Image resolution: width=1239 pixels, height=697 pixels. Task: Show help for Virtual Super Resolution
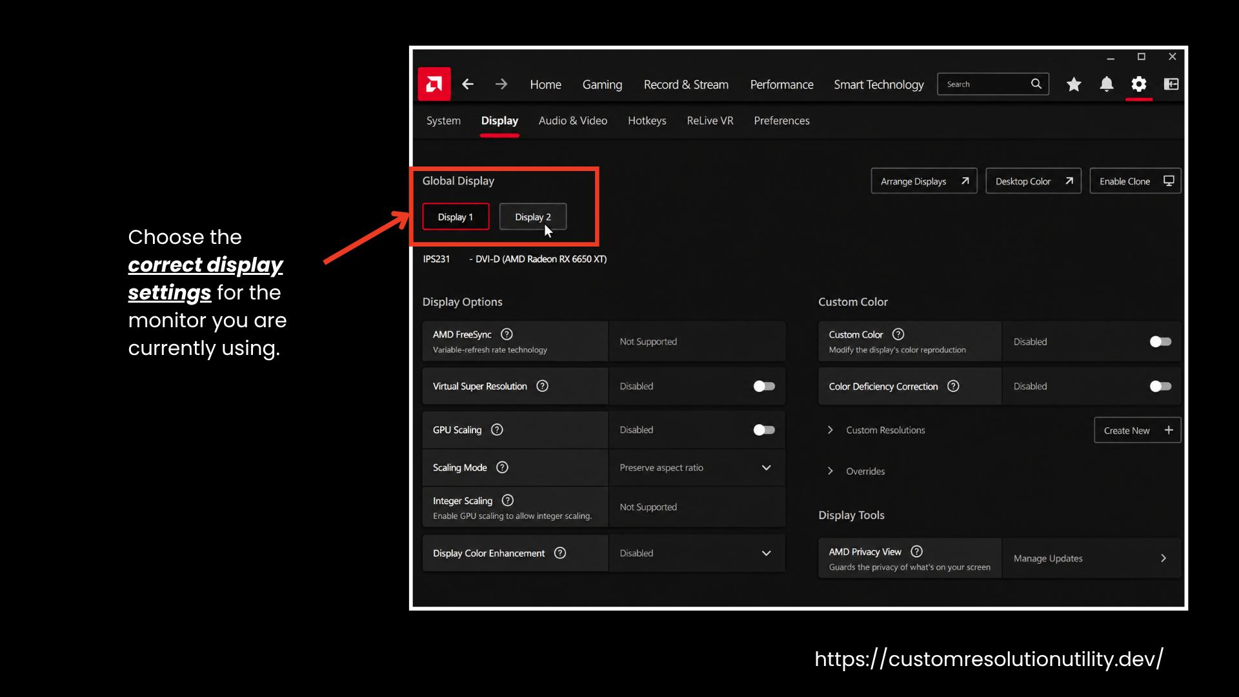click(543, 386)
